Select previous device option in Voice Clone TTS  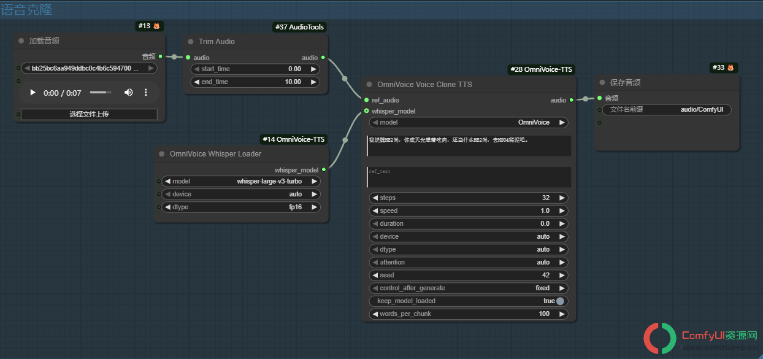[374, 237]
